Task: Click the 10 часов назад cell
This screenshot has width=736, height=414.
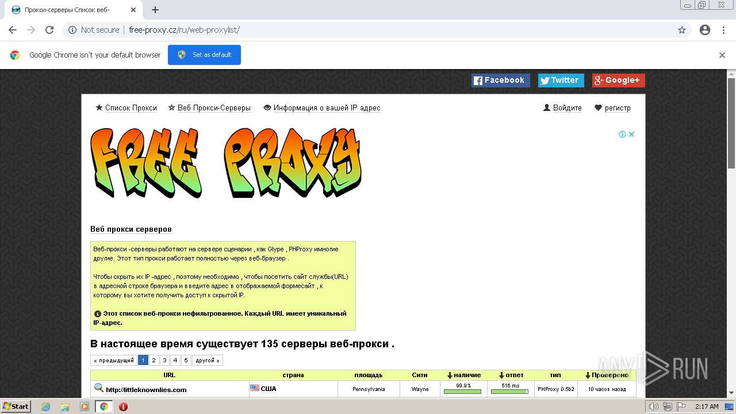Action: [x=607, y=389]
